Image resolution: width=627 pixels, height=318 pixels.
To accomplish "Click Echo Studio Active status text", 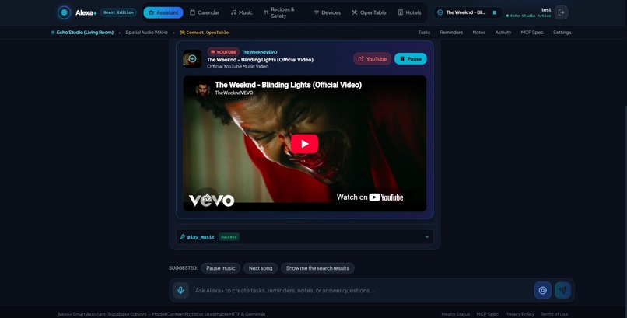I will pos(529,16).
